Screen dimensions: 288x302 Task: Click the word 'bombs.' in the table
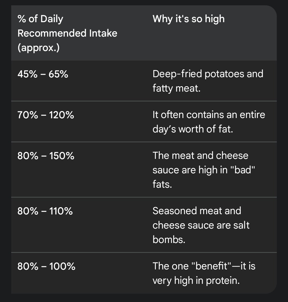169,240
